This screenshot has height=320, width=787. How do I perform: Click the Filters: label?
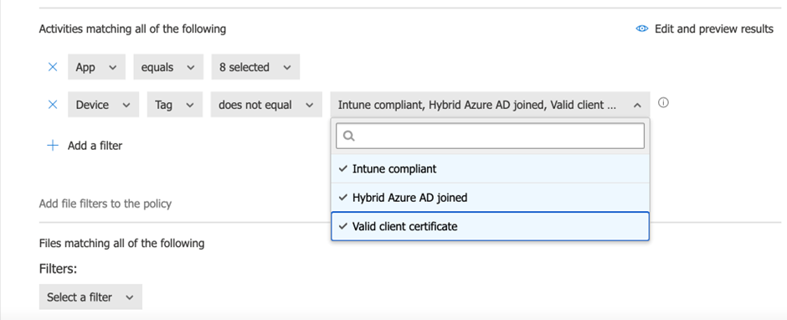pyautogui.click(x=58, y=269)
